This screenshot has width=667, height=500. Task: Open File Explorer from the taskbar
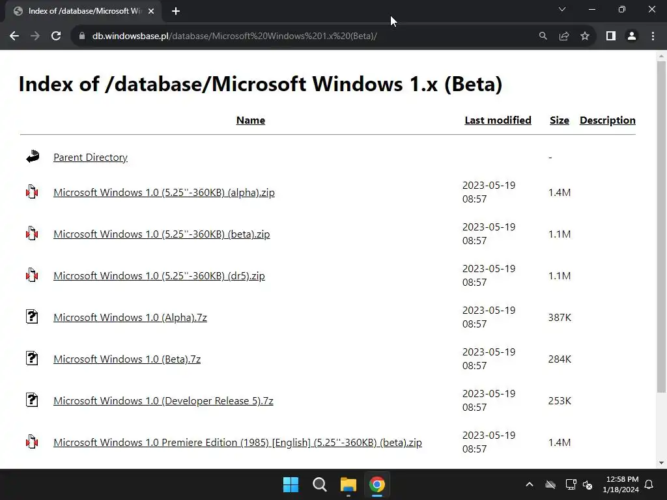pyautogui.click(x=348, y=484)
